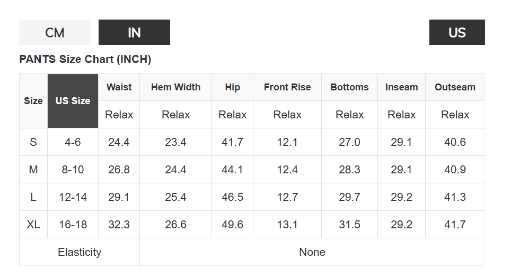Click the Hip column header
Viewport: 520px width, 278px height.
click(232, 87)
